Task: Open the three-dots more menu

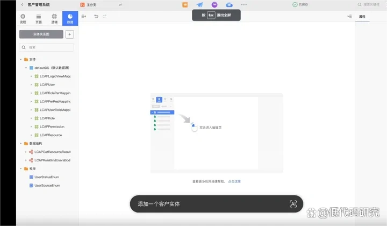Action: [x=244, y=4]
